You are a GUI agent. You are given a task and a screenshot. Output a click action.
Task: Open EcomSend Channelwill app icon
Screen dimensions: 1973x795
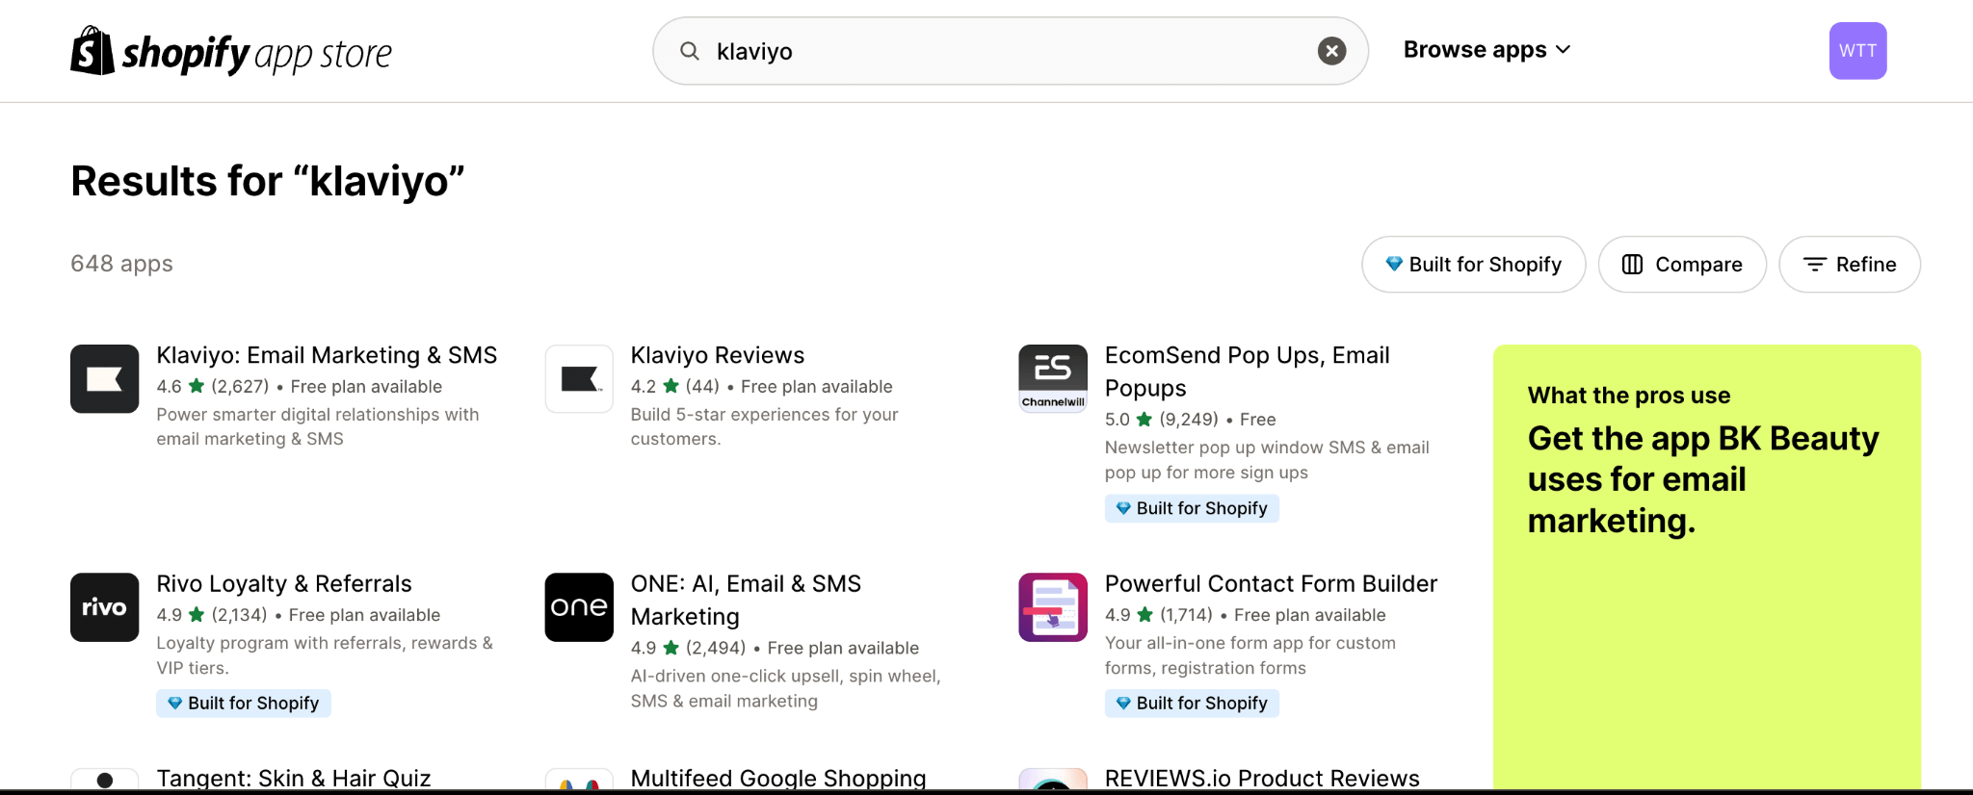point(1053,379)
